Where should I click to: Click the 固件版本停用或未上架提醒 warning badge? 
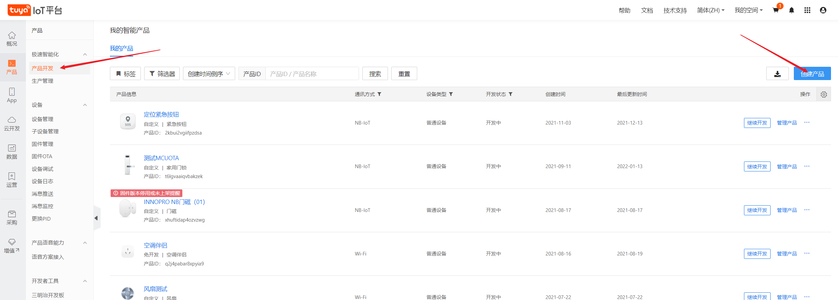[146, 193]
